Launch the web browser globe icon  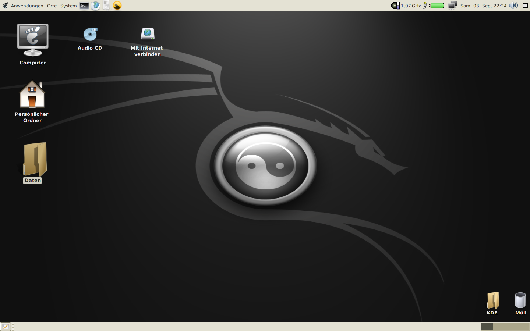95,6
